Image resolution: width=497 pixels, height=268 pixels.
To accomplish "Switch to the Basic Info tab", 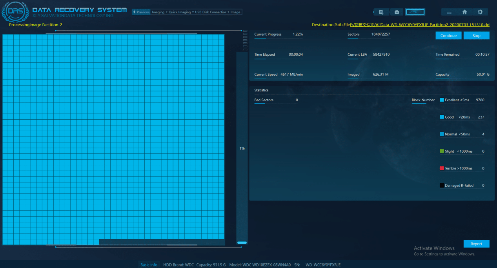I will pyautogui.click(x=149, y=265).
